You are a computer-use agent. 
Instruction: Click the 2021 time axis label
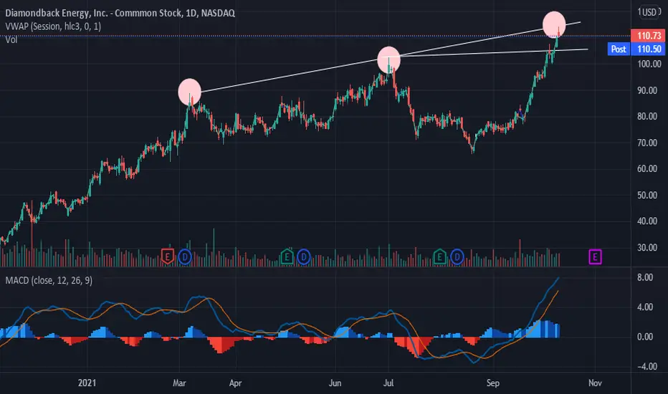87,383
